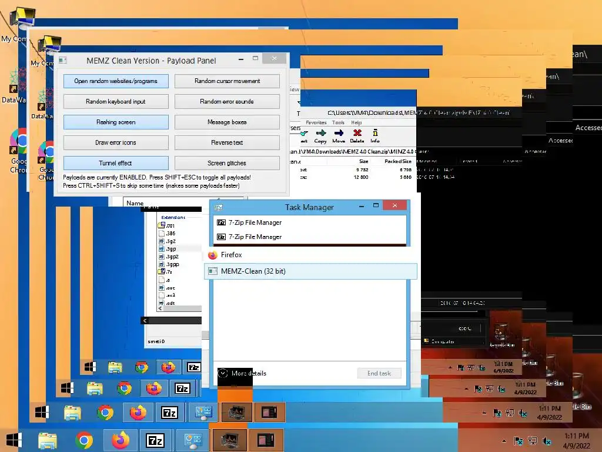
Task: Select the .3g2 extension entry
Action: coord(166,241)
